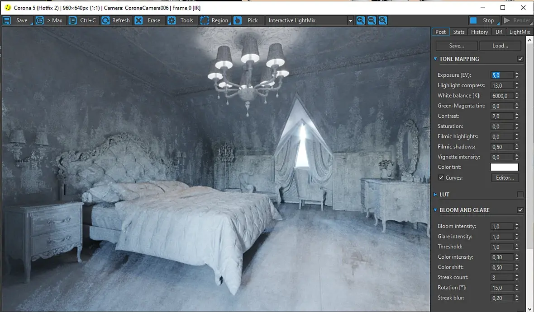Activate the Region dashed-square icon
This screenshot has width=534, height=312.
tap(205, 20)
